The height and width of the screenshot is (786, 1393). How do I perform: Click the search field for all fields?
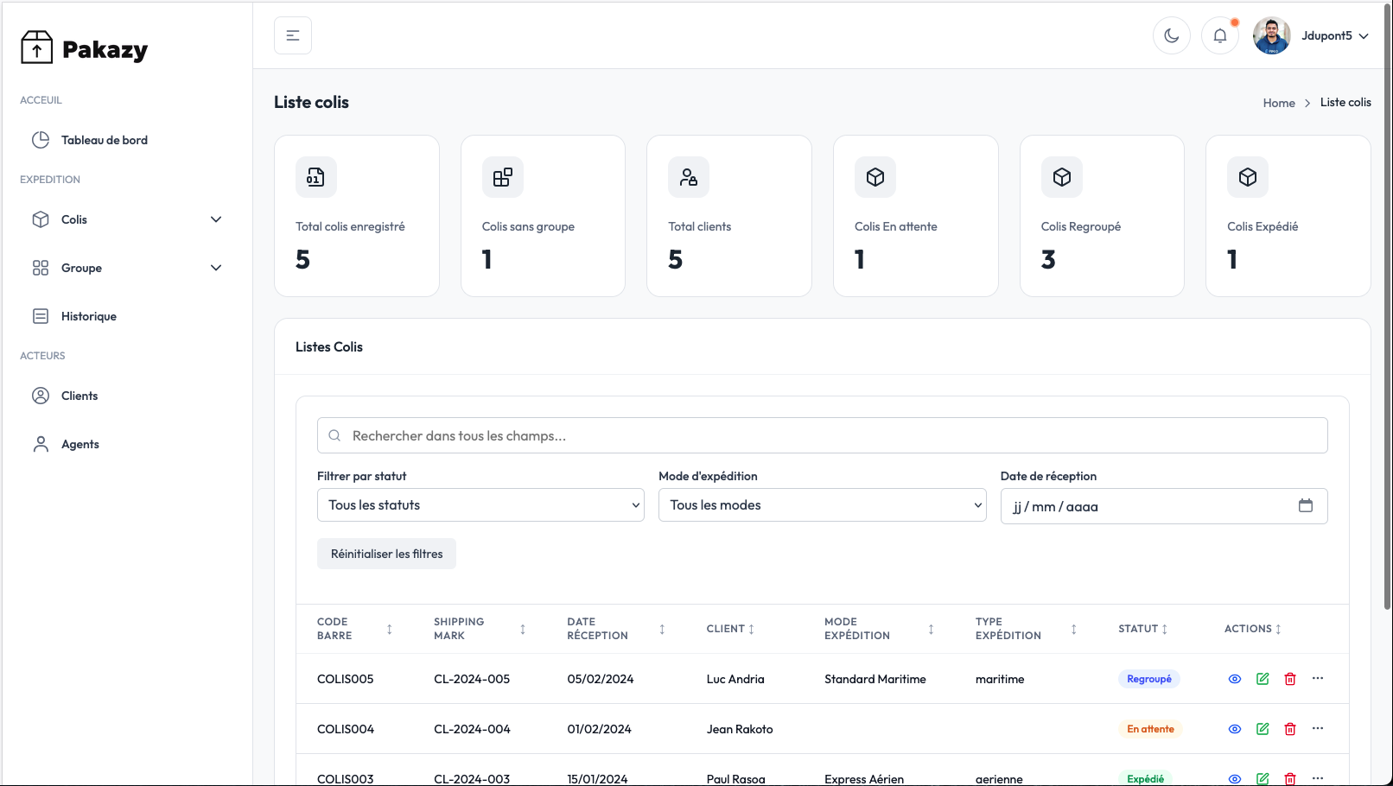pos(822,436)
